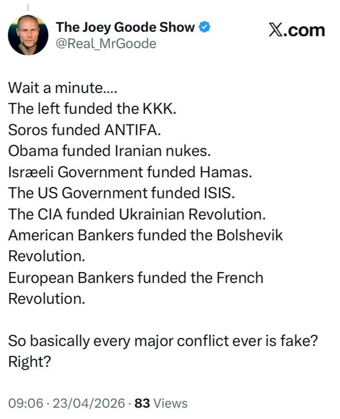
Task: Click the 'Wait a minute....' line
Action: tap(63, 88)
